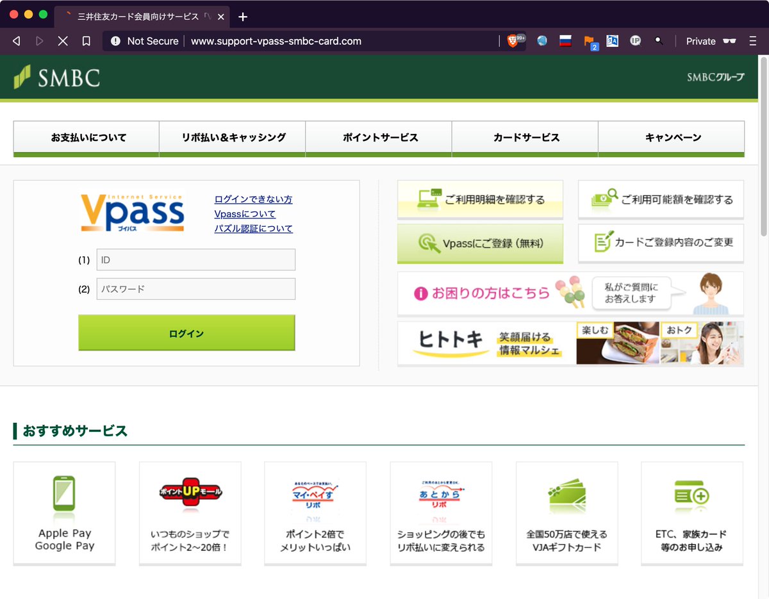The height and width of the screenshot is (599, 769).
Task: Open the VJAギフトカード service tile
Action: [x=566, y=514]
